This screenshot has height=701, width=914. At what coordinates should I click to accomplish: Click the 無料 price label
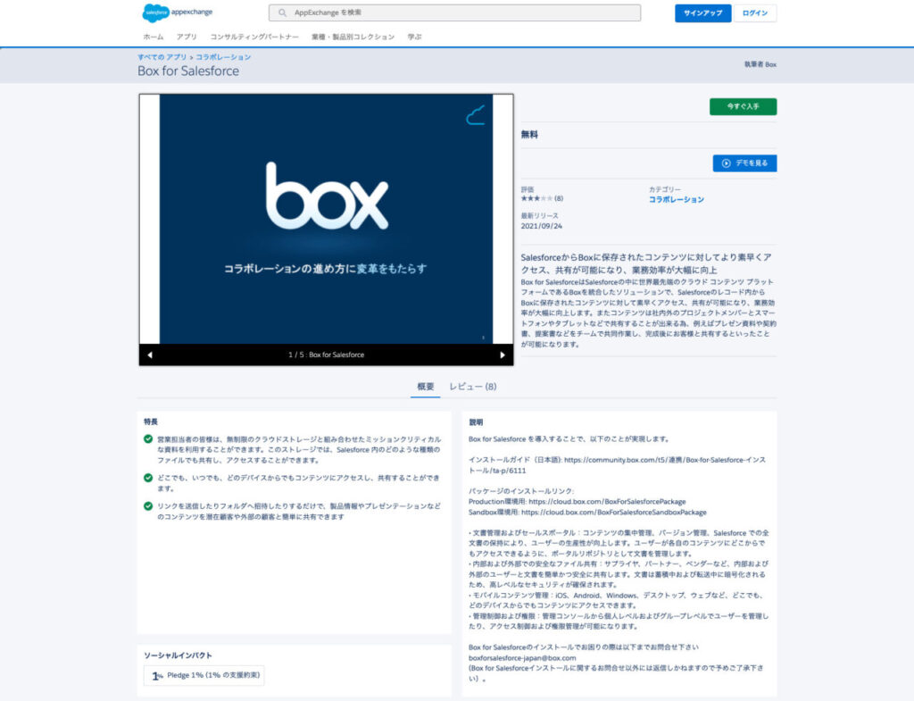[529, 135]
